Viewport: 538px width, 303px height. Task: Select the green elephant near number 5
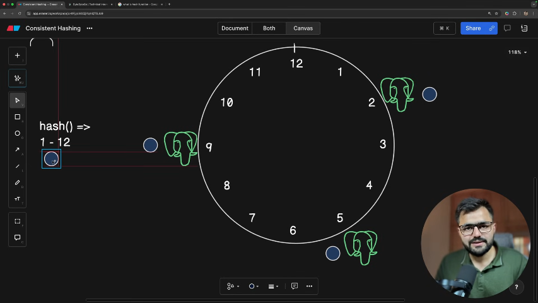(361, 247)
